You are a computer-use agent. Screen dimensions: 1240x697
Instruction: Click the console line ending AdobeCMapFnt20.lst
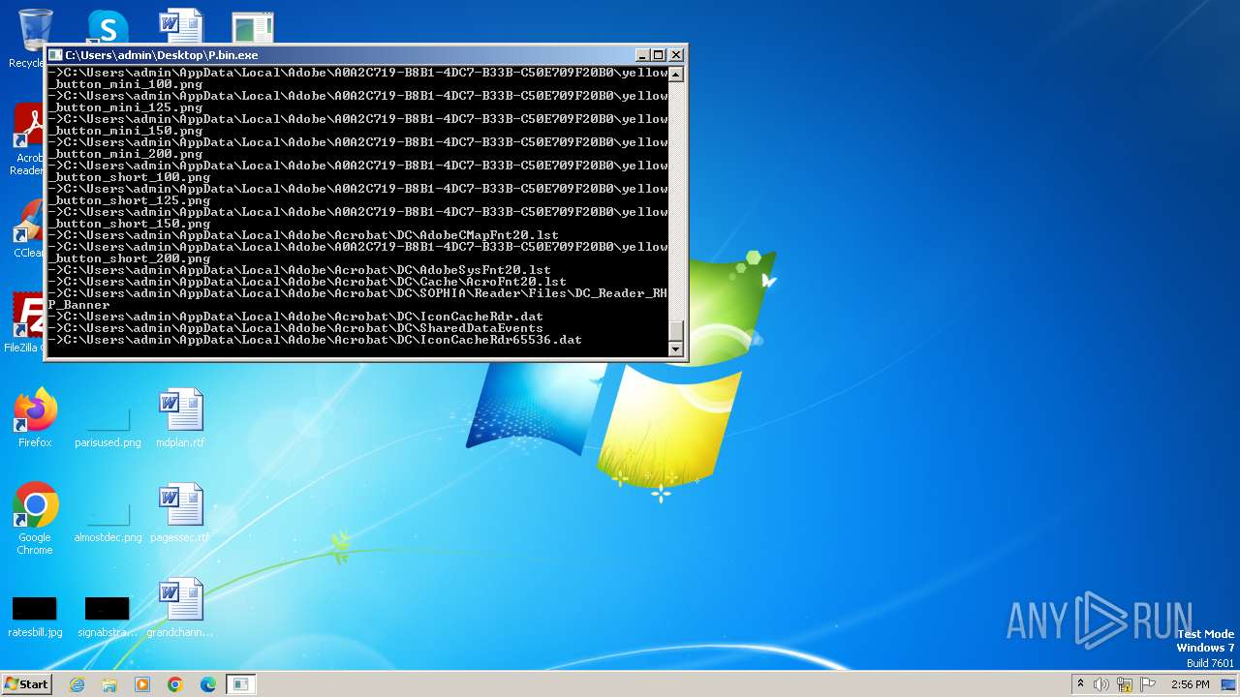[303, 235]
